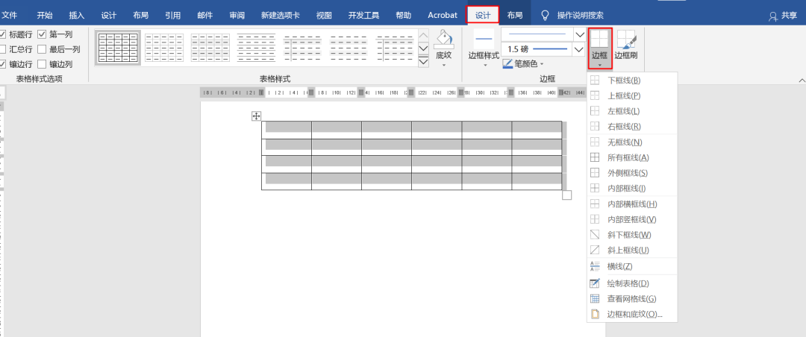The image size is (806, 337).
Task: Switch to the 视图 view tab
Action: (x=324, y=16)
